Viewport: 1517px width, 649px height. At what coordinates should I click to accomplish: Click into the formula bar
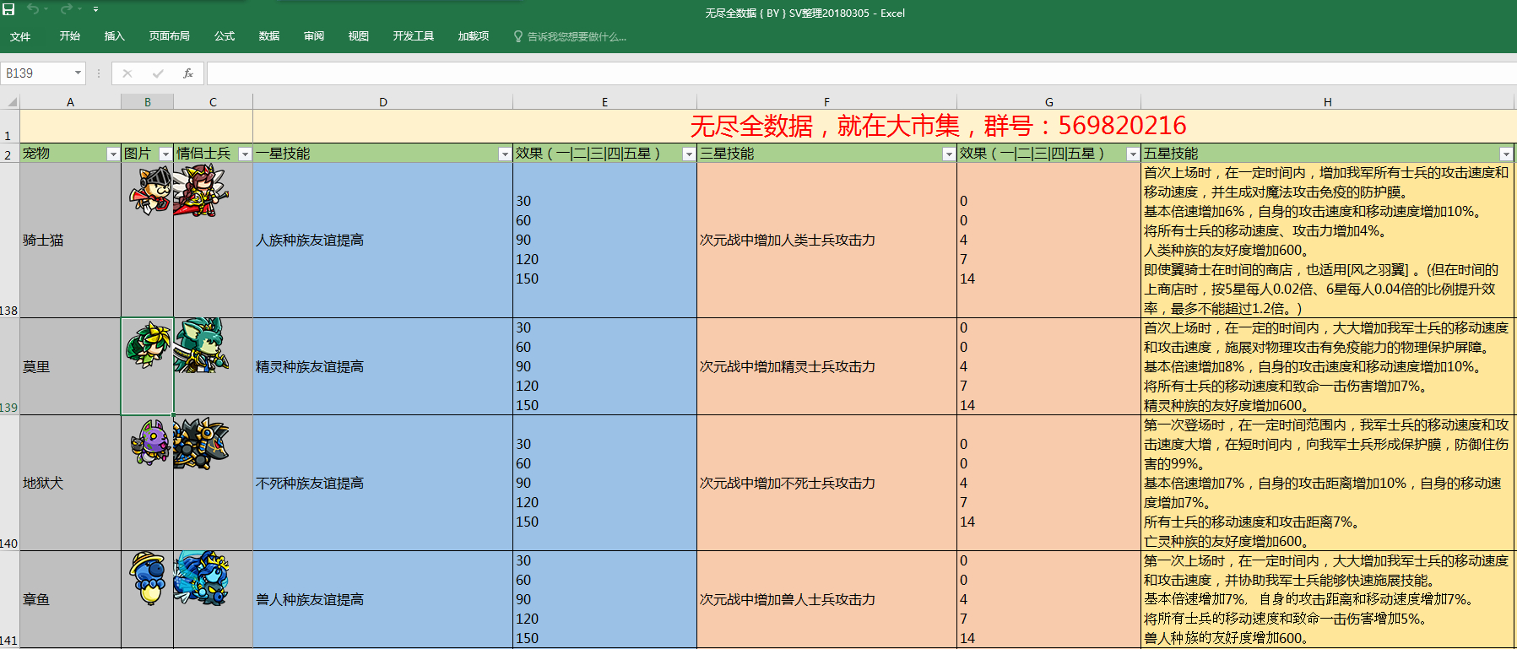861,73
